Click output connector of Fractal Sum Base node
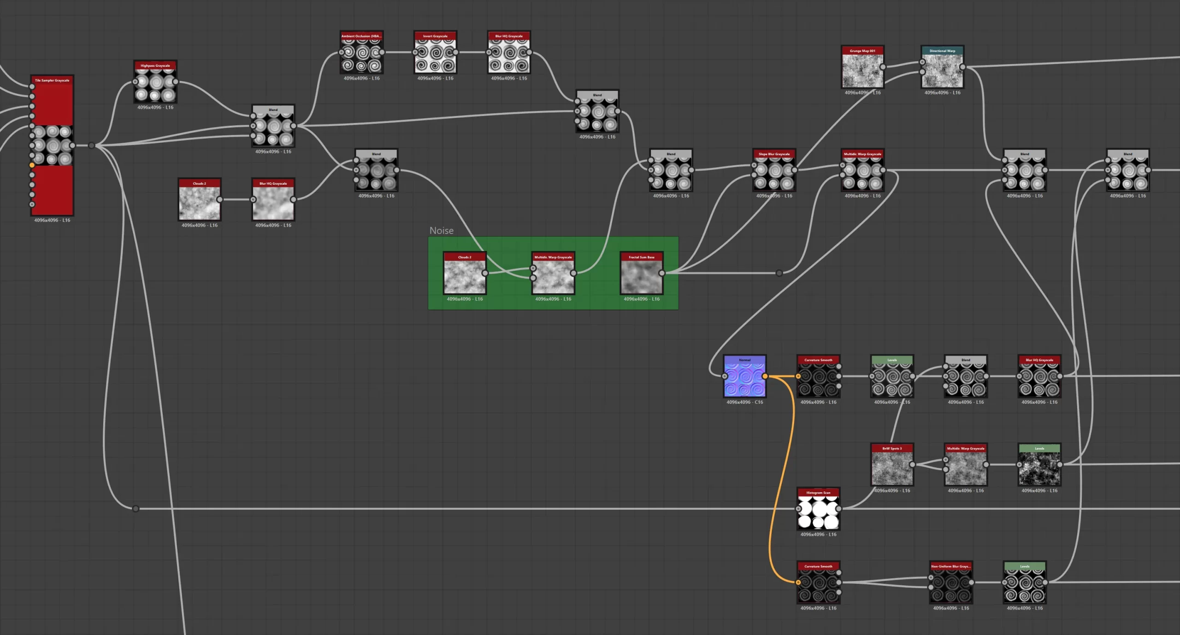This screenshot has width=1180, height=635. [x=662, y=273]
